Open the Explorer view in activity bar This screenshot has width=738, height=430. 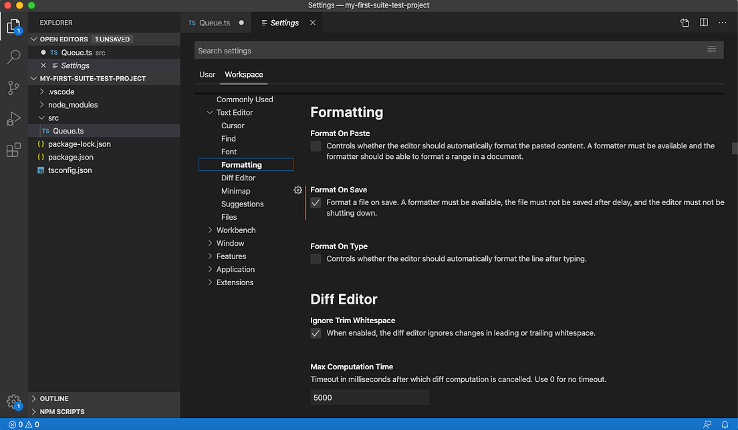13,26
